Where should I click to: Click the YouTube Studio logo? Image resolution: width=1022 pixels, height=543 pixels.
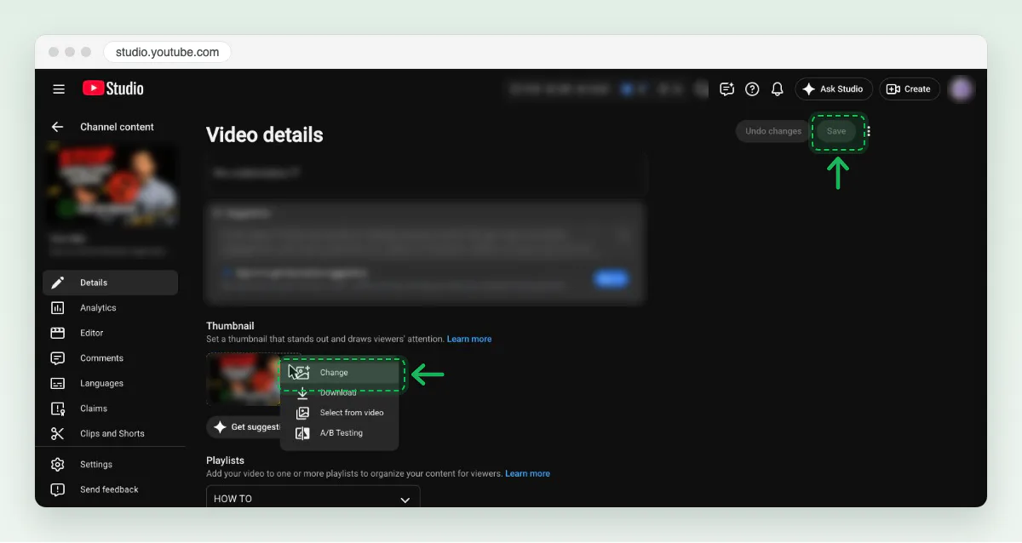coord(113,89)
